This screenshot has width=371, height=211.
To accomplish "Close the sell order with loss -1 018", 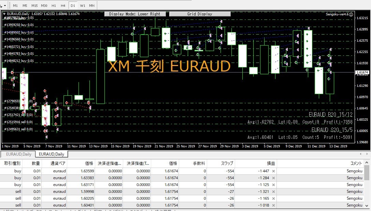I will [x=273, y=205].
